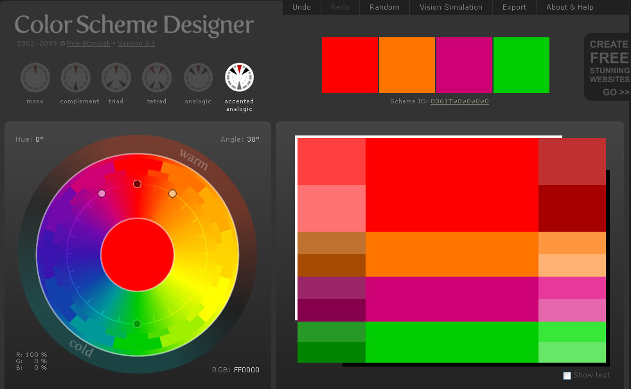This screenshot has height=389, width=631.
Task: Open the Petr Stanicek author link
Action: (88, 43)
